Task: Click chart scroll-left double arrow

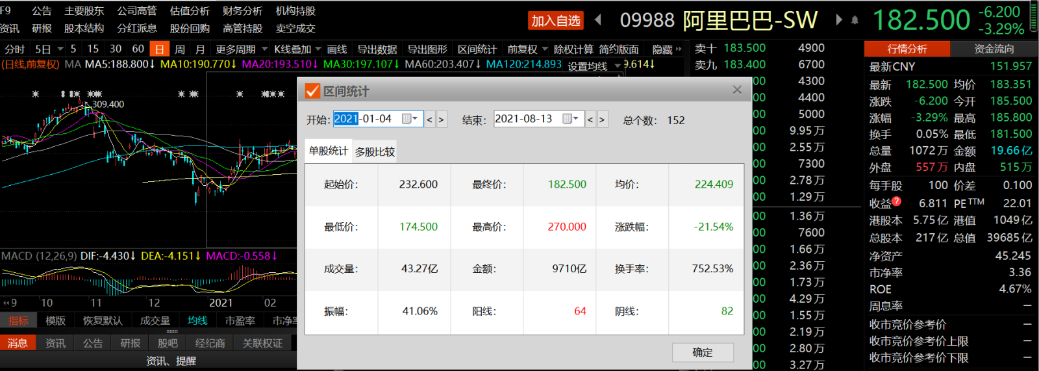Action: pyautogui.click(x=6, y=303)
